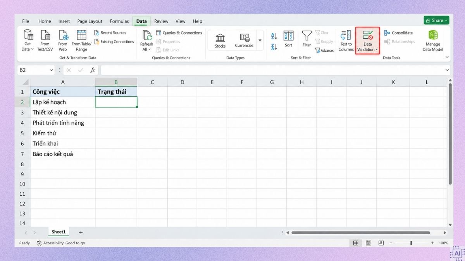Select cell 'Báo cáo kết quả'
The image size is (465, 261).
63,154
